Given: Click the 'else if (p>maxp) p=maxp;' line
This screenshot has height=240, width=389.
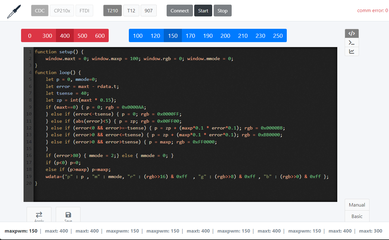Looking at the screenshot, I should coord(78,169).
